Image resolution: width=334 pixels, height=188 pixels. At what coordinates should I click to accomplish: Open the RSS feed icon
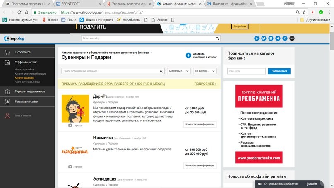pos(285,39)
